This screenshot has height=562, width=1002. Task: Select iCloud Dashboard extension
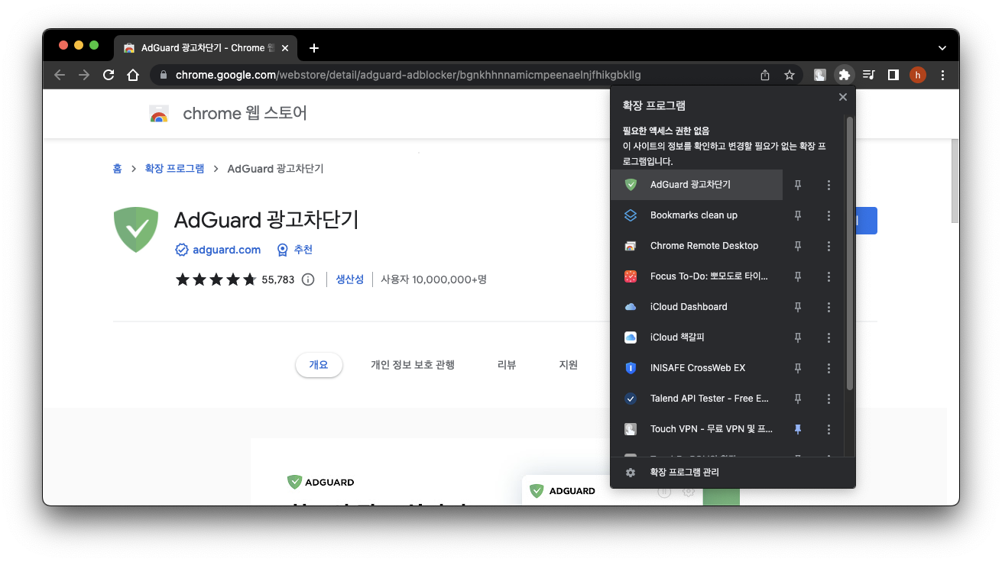[696, 307]
